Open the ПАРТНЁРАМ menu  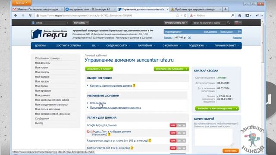pyautogui.click(x=146, y=46)
